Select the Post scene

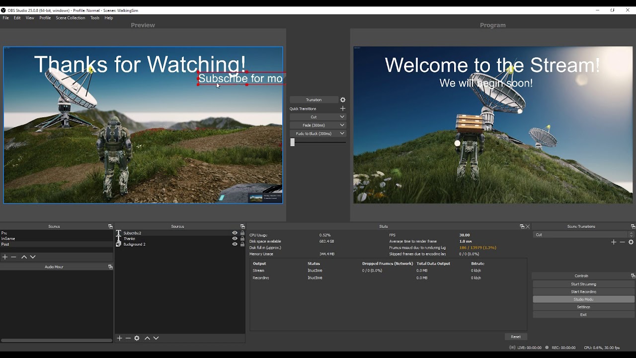tap(57, 244)
